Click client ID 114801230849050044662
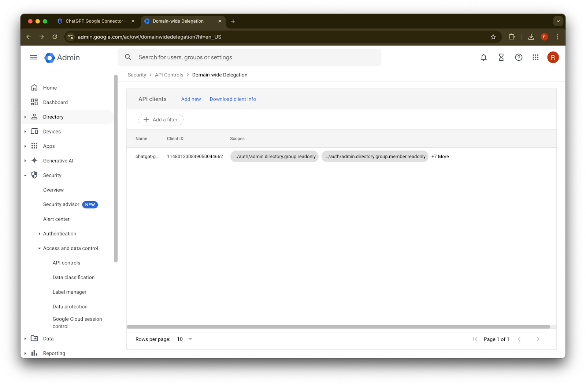The width and height of the screenshot is (586, 385). click(x=195, y=156)
